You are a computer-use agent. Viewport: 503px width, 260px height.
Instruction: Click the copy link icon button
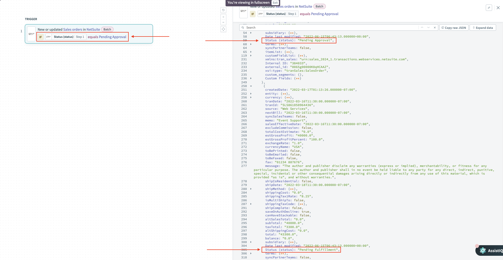pyautogui.click(x=489, y=8)
